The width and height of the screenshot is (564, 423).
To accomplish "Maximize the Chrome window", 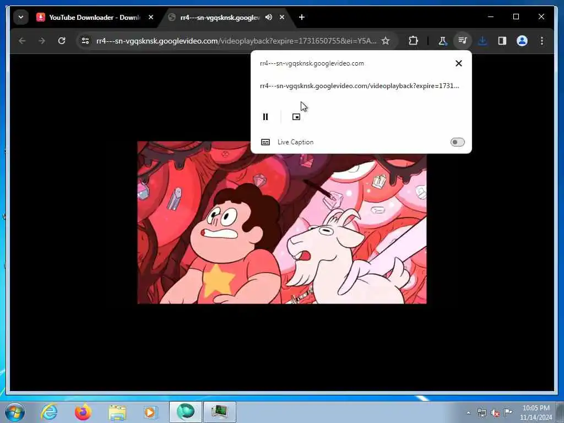I will point(516,17).
